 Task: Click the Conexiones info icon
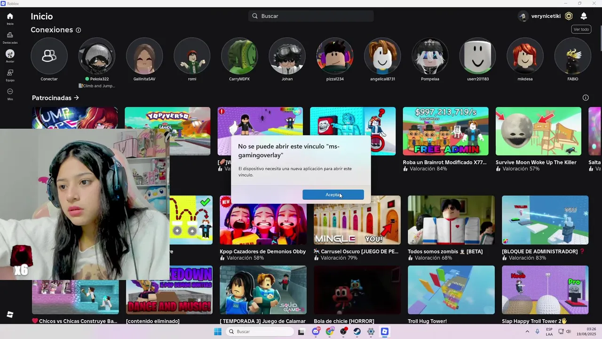[x=78, y=30]
